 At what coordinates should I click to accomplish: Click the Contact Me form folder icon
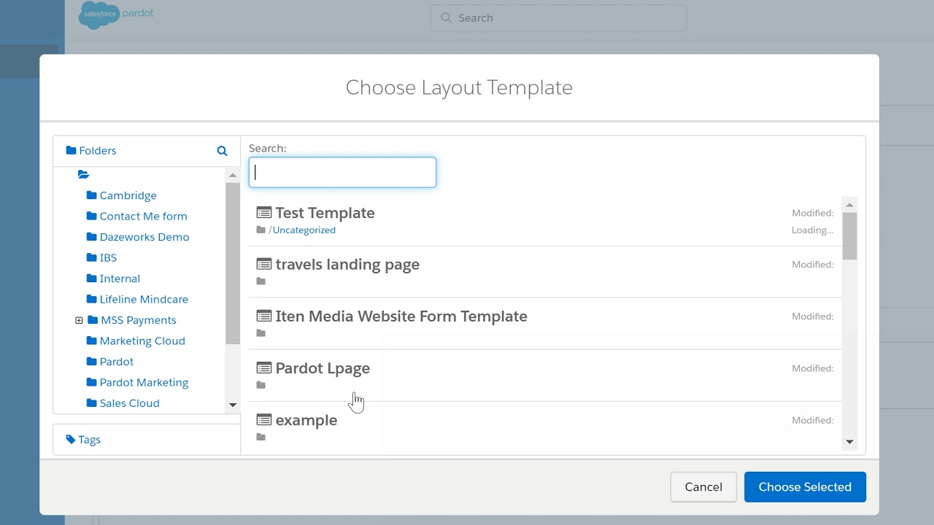click(91, 216)
